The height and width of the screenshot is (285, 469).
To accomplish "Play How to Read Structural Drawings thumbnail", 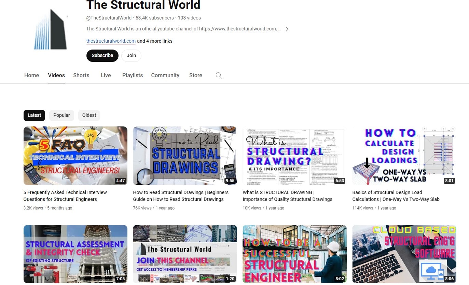I will (x=184, y=156).
